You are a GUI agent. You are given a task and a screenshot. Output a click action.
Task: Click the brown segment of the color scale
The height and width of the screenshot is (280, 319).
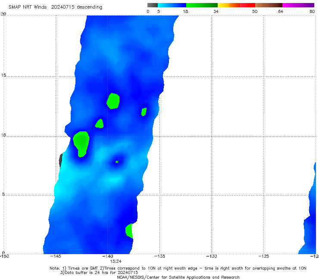point(269,5)
